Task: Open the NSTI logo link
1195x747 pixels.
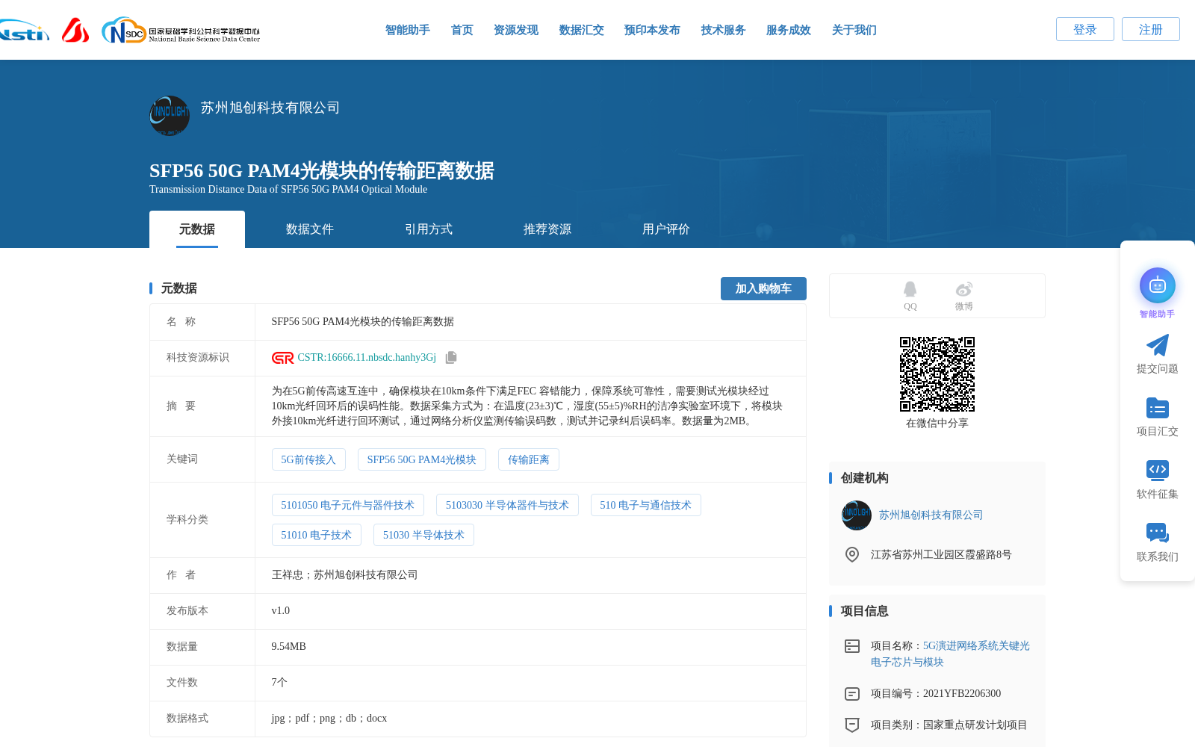Action: (x=24, y=31)
